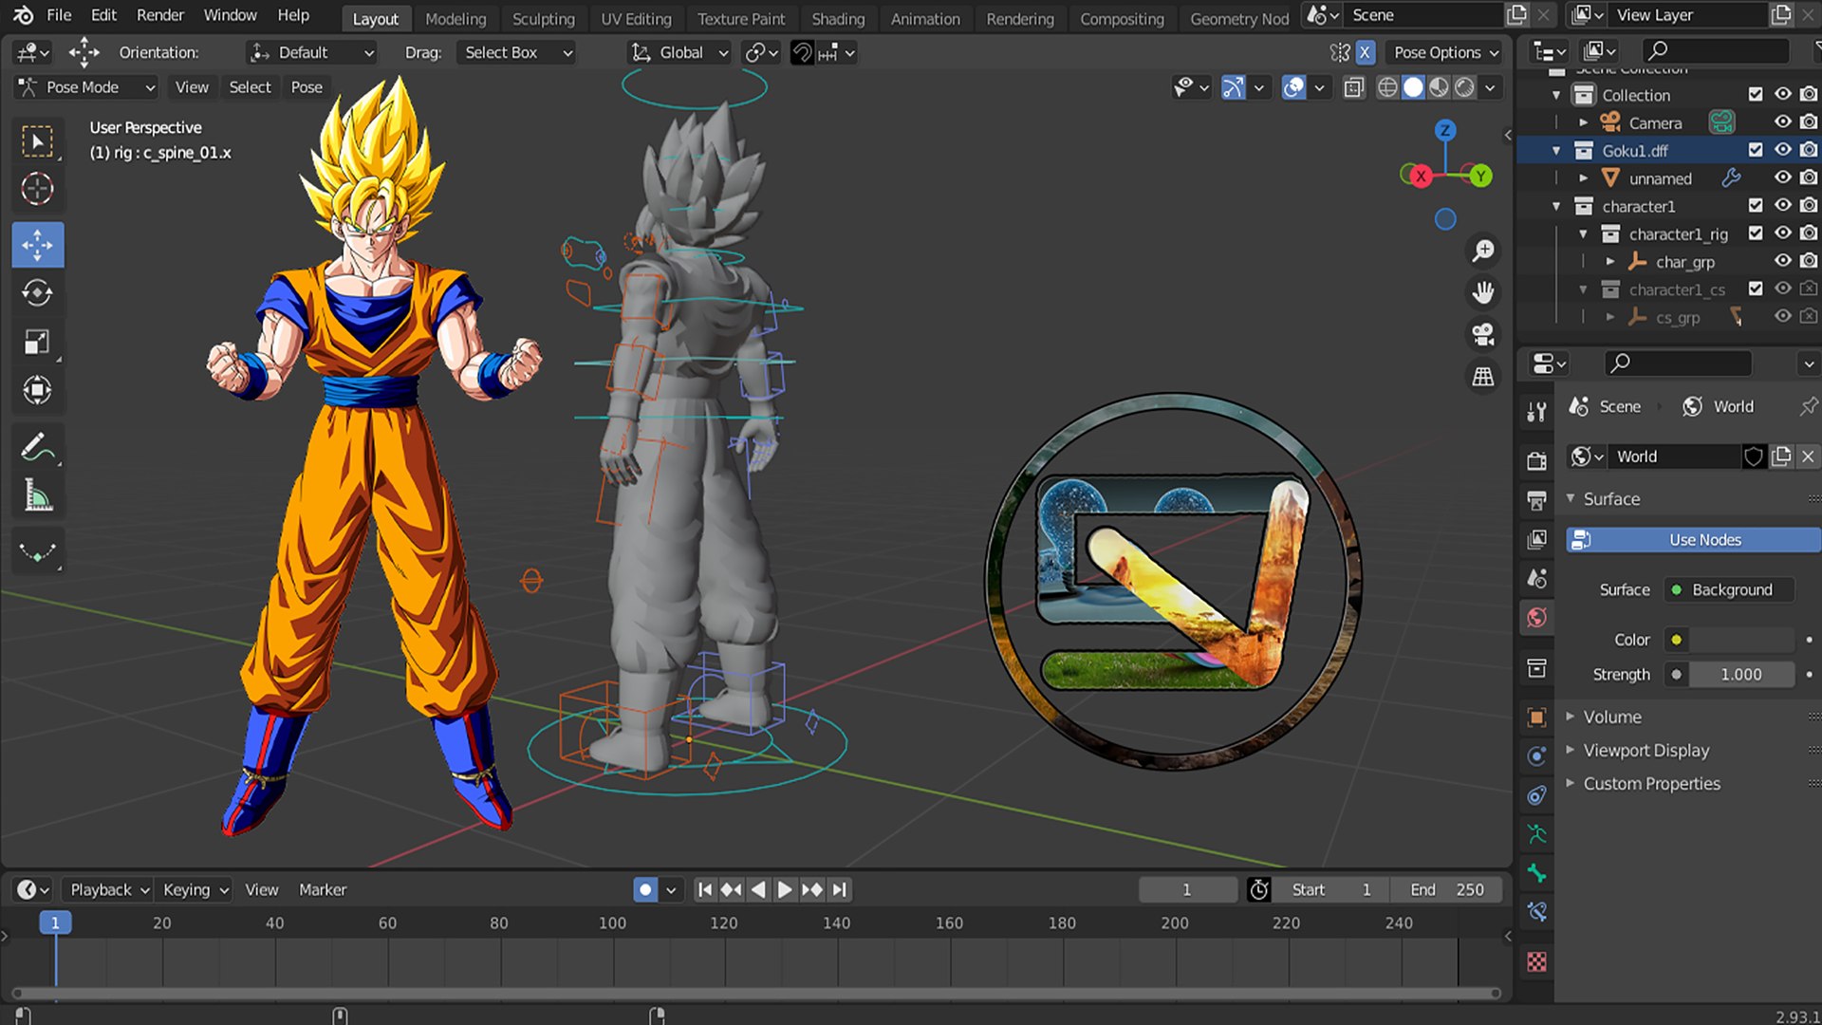Collapse the character1 collection
Image resolution: width=1822 pixels, height=1025 pixels.
pyautogui.click(x=1556, y=206)
